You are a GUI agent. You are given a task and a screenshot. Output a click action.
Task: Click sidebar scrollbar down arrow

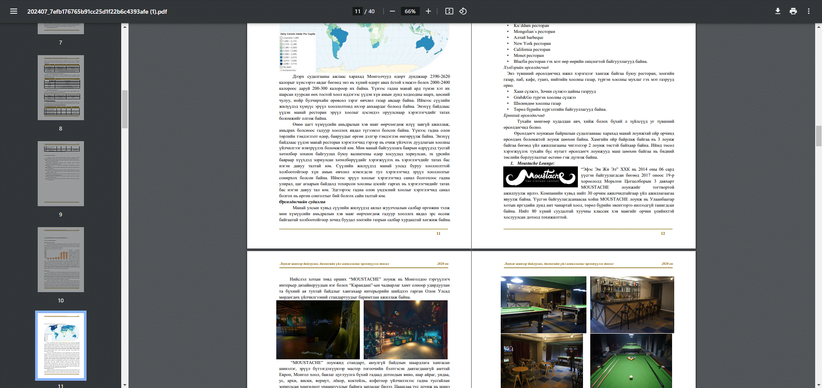[125, 385]
